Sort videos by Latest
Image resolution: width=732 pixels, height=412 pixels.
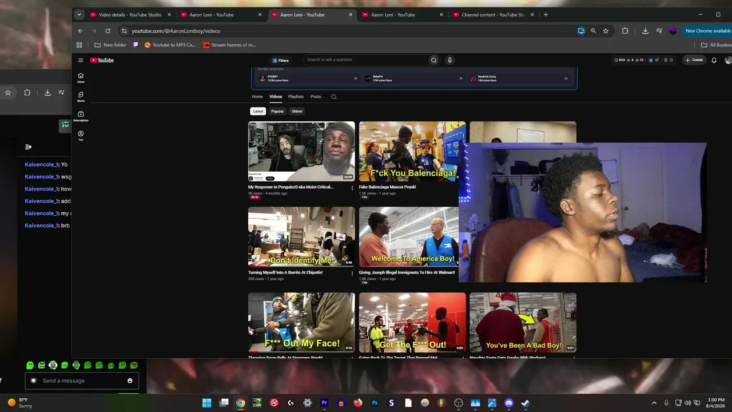[x=258, y=111]
